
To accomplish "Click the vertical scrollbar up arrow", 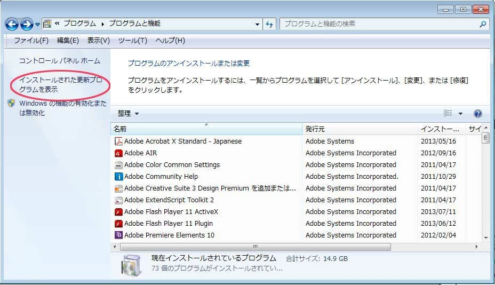I will pyautogui.click(x=486, y=128).
